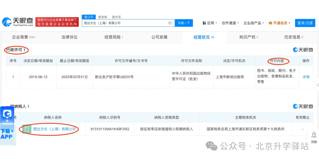Click the 新出发沪批字第U8225号 cell
319x159 pixels.
[x=131, y=77]
